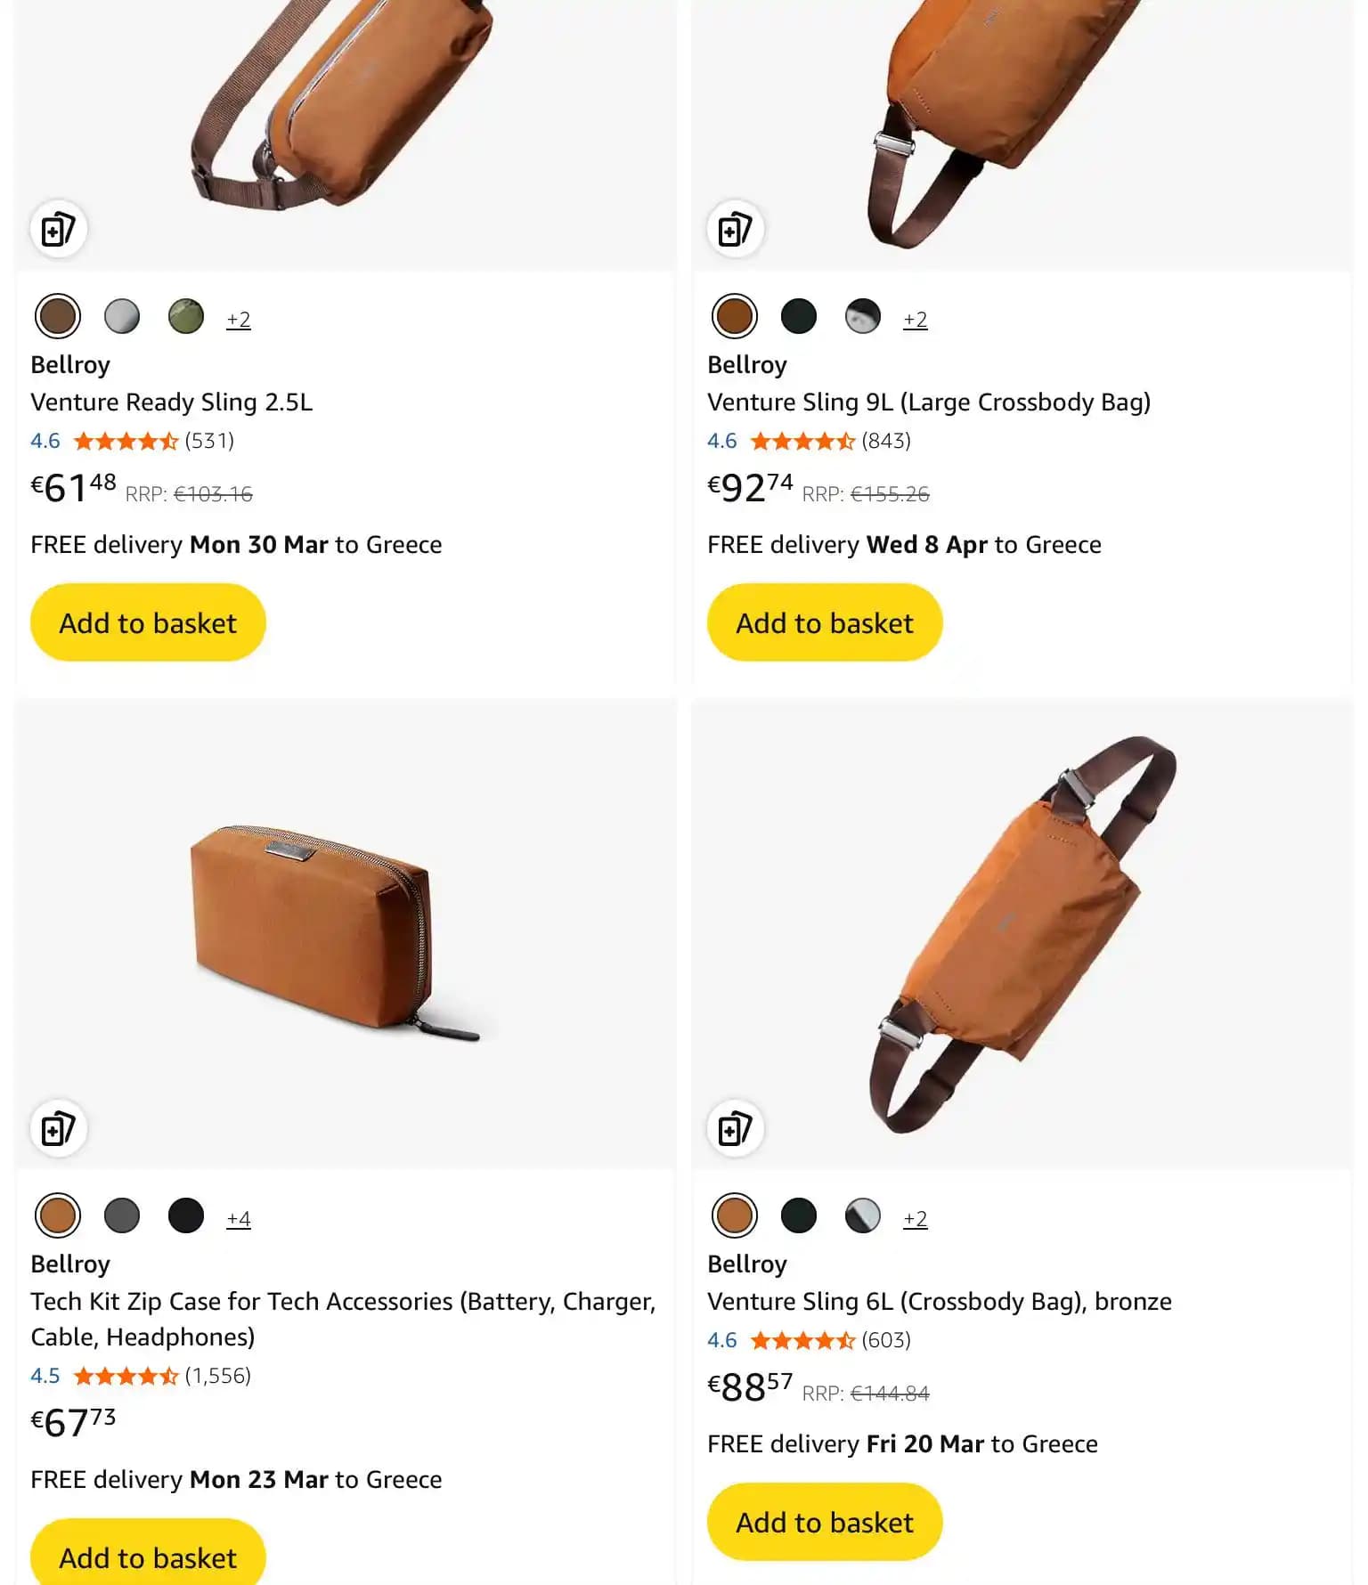Click the save-to-list icon on the Tech Kit Zip Case
Viewport: 1368px width, 1585px height.
point(59,1128)
